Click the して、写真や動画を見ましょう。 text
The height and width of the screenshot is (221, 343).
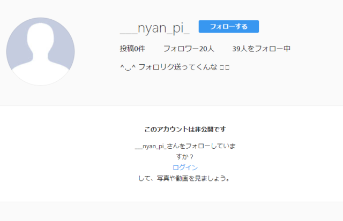tap(185, 178)
